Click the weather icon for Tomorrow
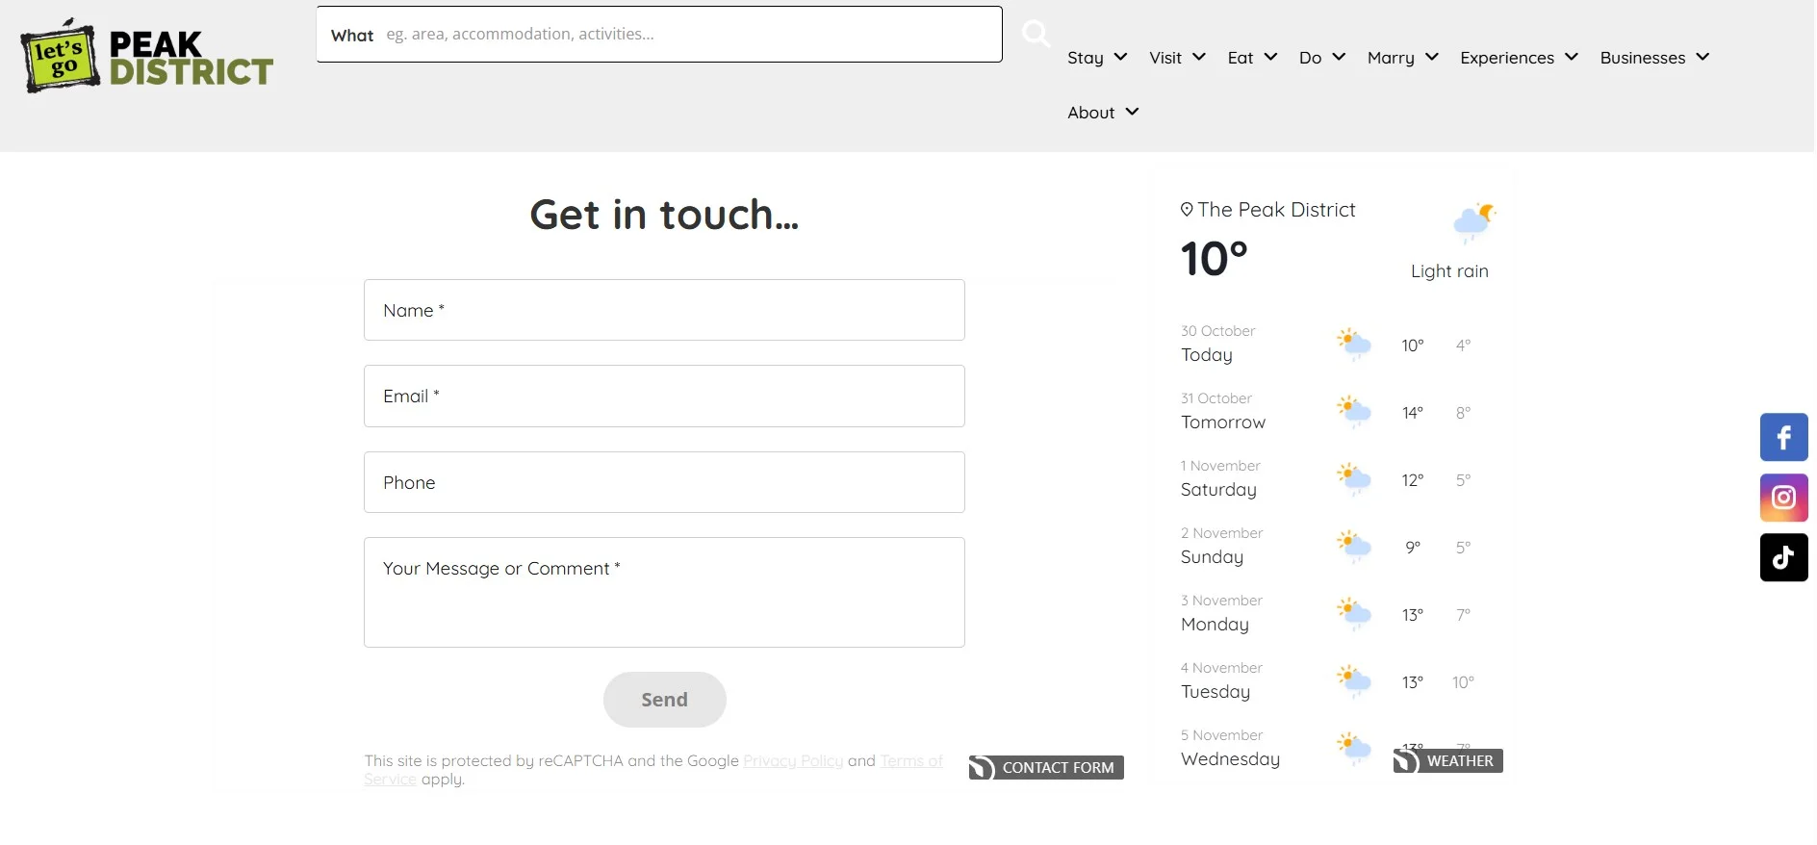This screenshot has width=1817, height=845. 1354,411
